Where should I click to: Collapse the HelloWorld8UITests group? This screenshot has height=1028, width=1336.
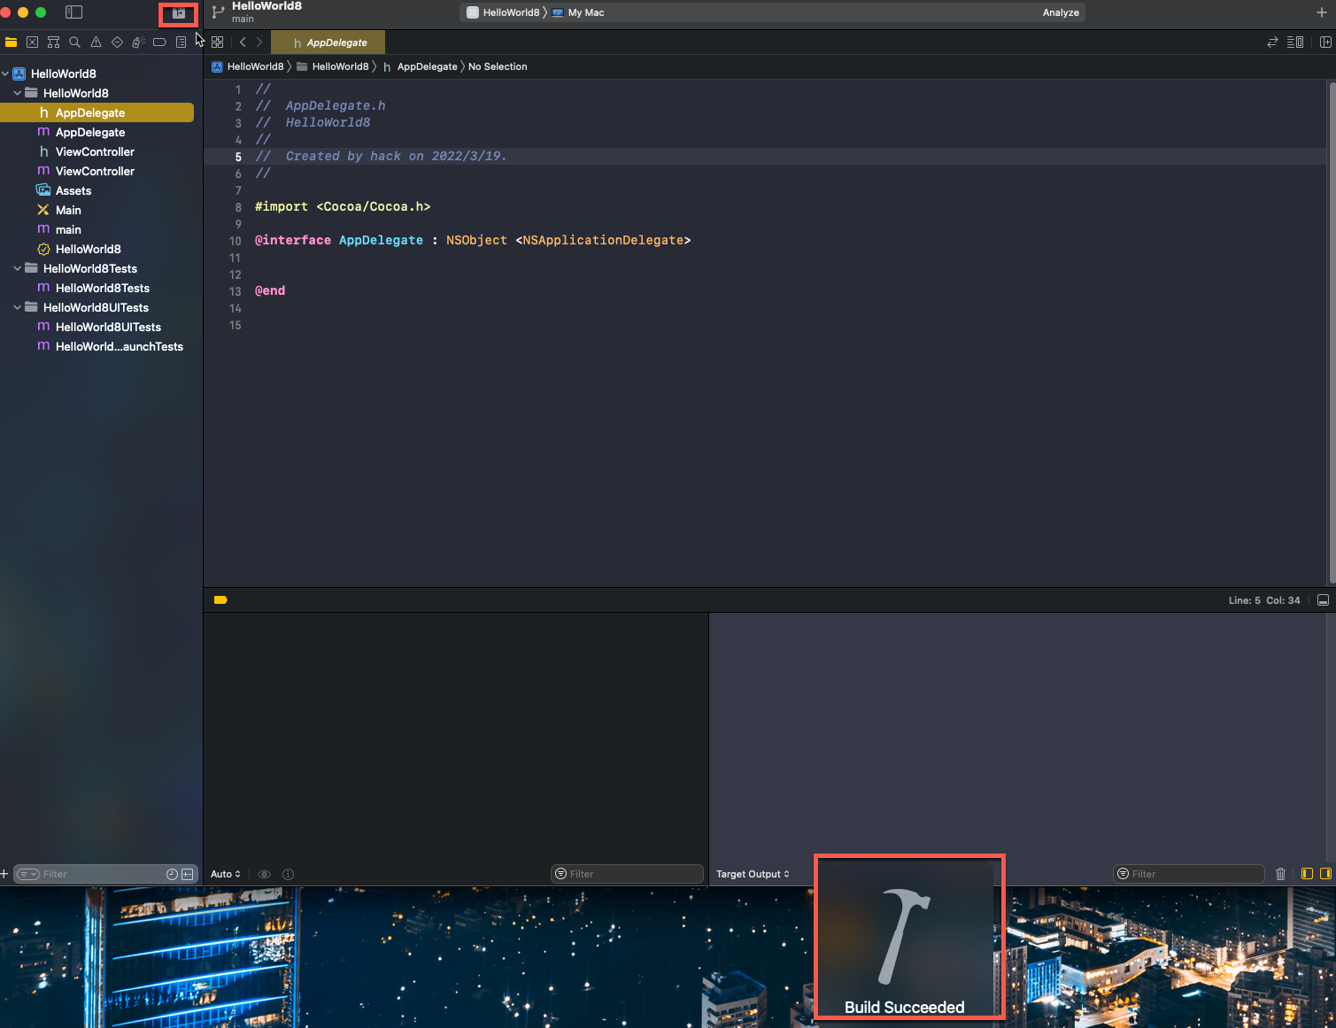coord(18,307)
